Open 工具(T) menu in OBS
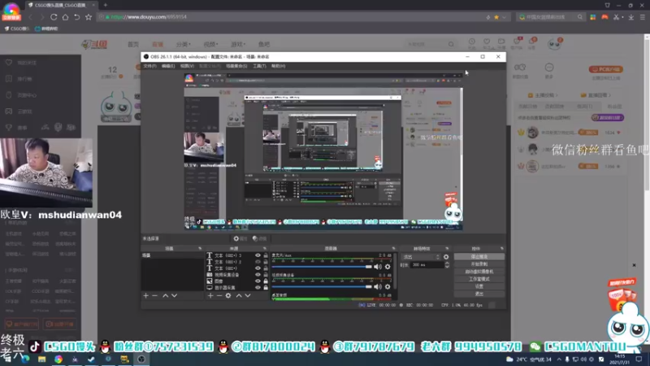Image resolution: width=650 pixels, height=366 pixels. (259, 66)
